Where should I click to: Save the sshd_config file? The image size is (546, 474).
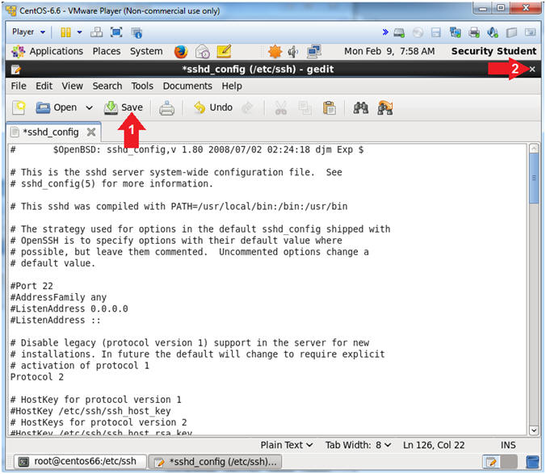click(124, 107)
